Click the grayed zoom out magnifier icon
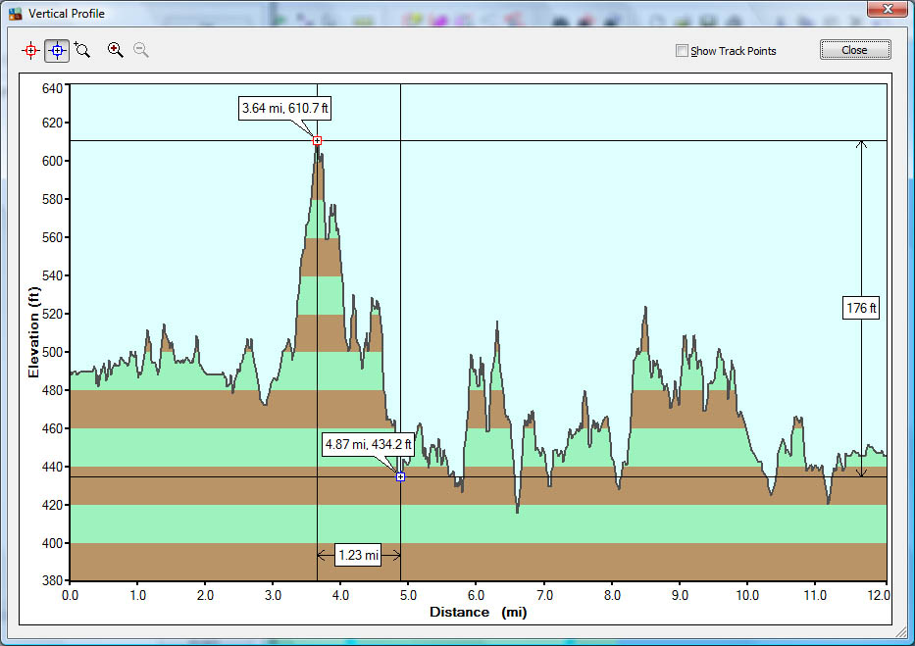Image resolution: width=915 pixels, height=646 pixels. pyautogui.click(x=141, y=50)
